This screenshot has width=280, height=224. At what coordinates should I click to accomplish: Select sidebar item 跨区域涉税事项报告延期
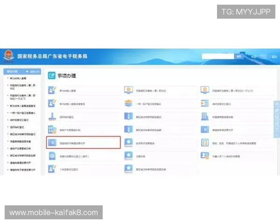(23, 155)
